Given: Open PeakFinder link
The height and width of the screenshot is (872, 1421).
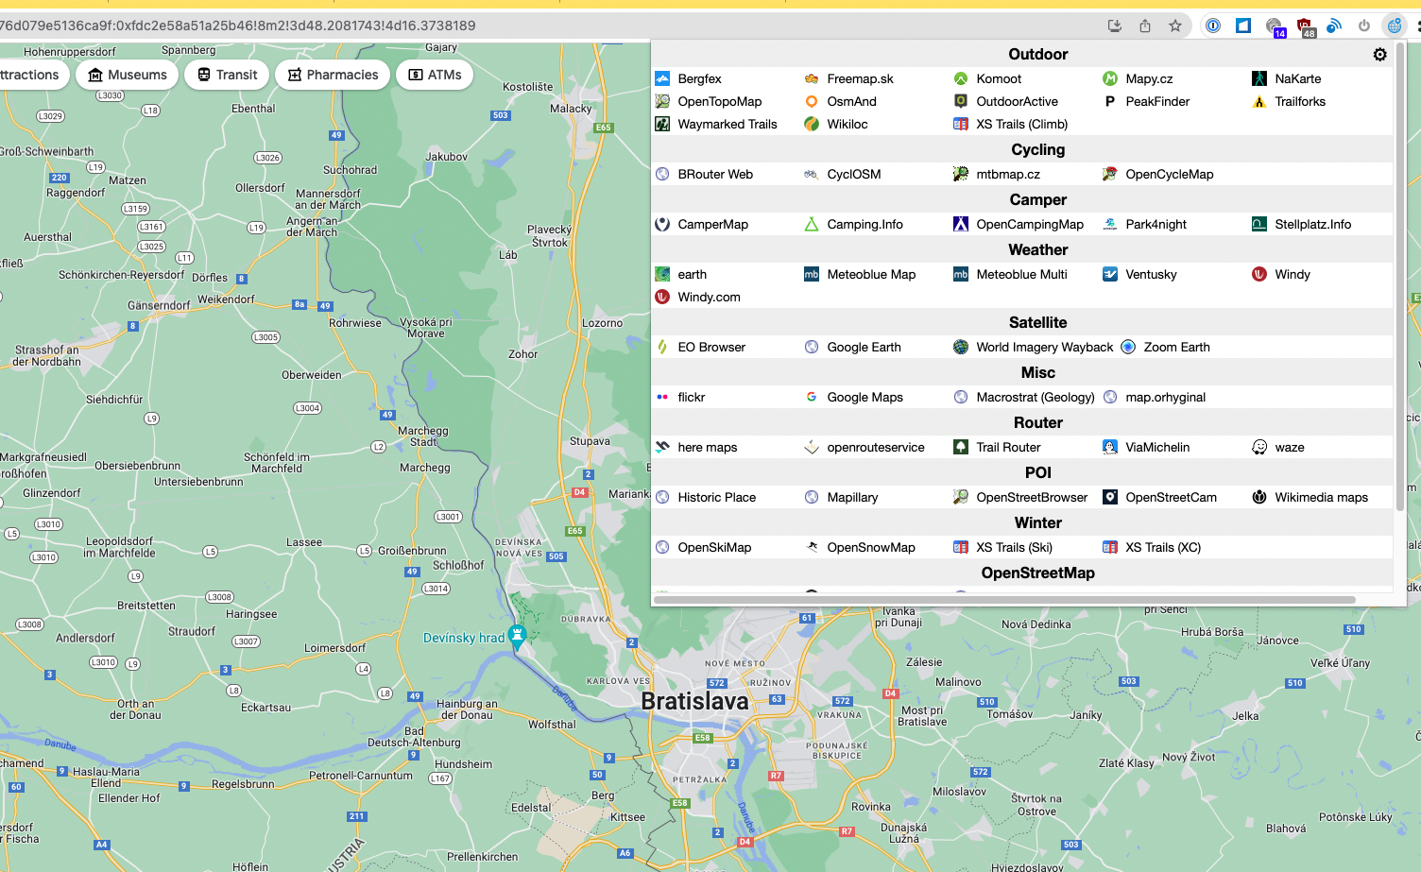Looking at the screenshot, I should click(1157, 101).
